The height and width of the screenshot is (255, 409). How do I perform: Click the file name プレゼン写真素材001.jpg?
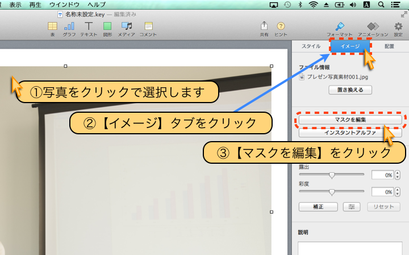pos(337,77)
